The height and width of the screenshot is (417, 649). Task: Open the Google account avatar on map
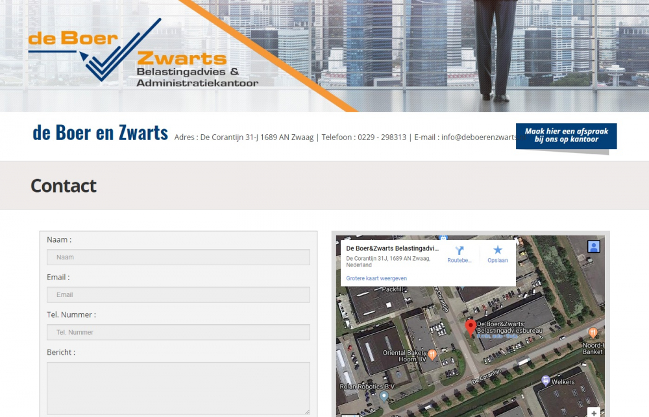[594, 246]
